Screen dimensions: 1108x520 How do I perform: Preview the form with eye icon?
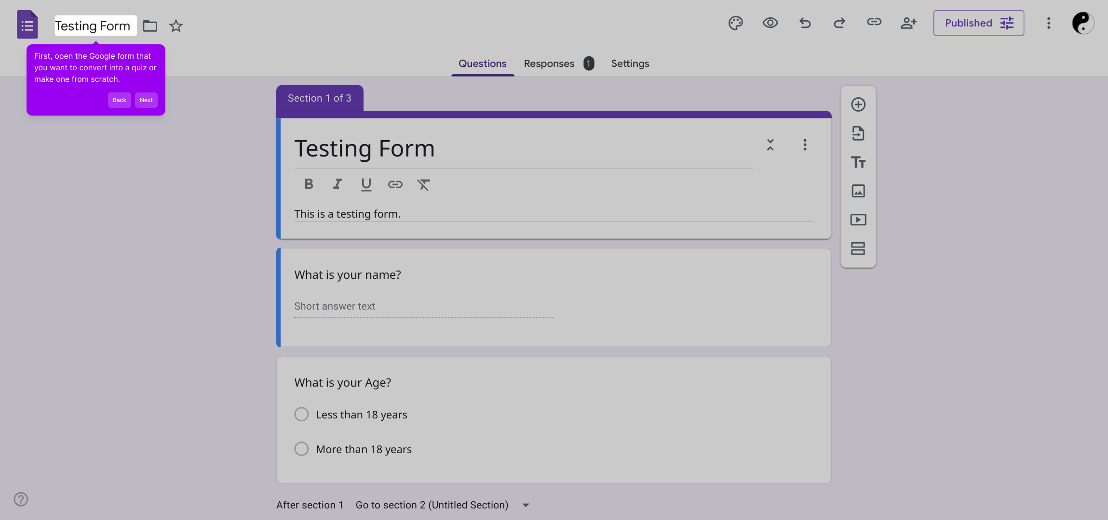tap(770, 23)
